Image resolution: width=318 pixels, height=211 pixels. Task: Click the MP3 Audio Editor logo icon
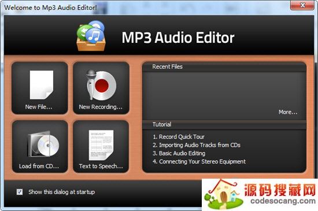tap(91, 35)
